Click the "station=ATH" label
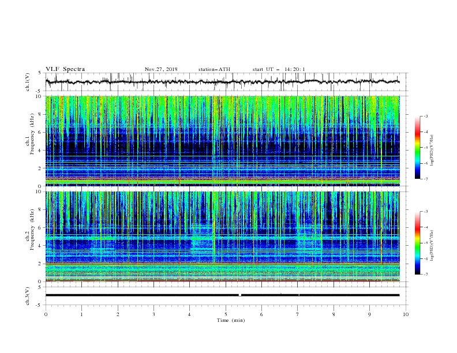The image size is (457, 353). coord(214,69)
